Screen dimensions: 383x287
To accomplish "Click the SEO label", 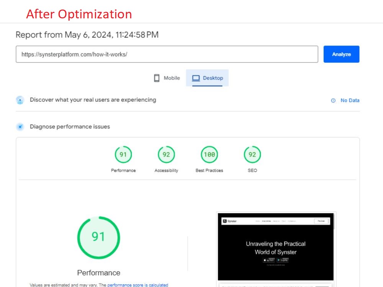I will point(252,170).
